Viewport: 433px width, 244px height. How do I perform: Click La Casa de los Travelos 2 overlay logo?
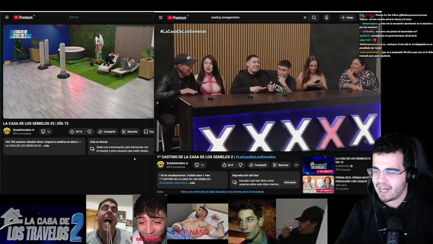42,224
